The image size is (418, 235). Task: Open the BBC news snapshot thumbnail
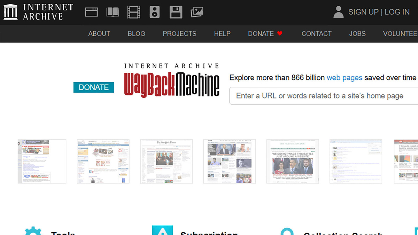coord(230,161)
